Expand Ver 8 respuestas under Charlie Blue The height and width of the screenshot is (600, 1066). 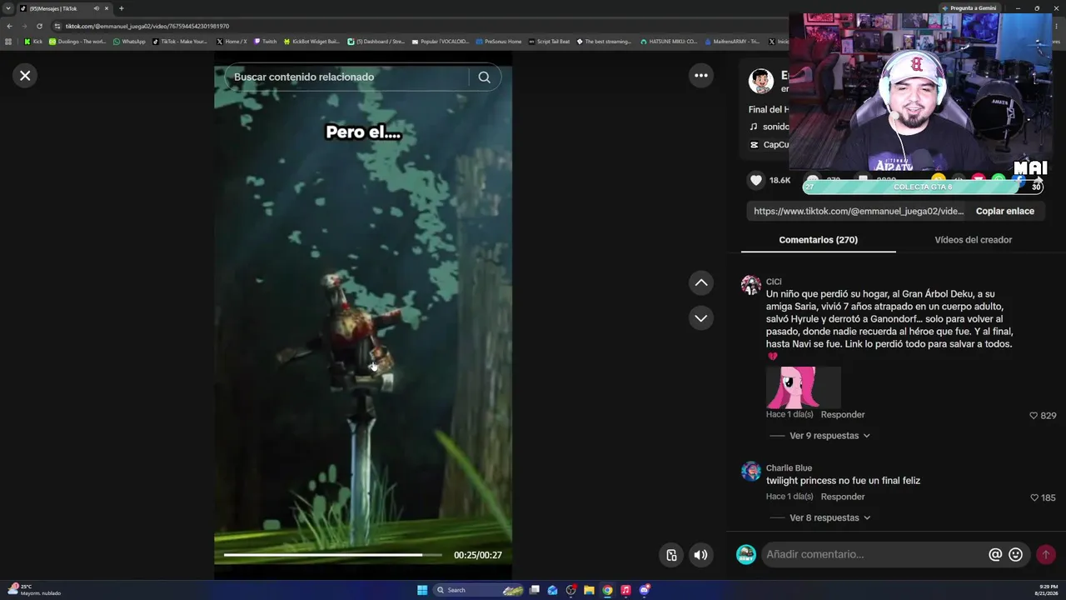tap(829, 517)
